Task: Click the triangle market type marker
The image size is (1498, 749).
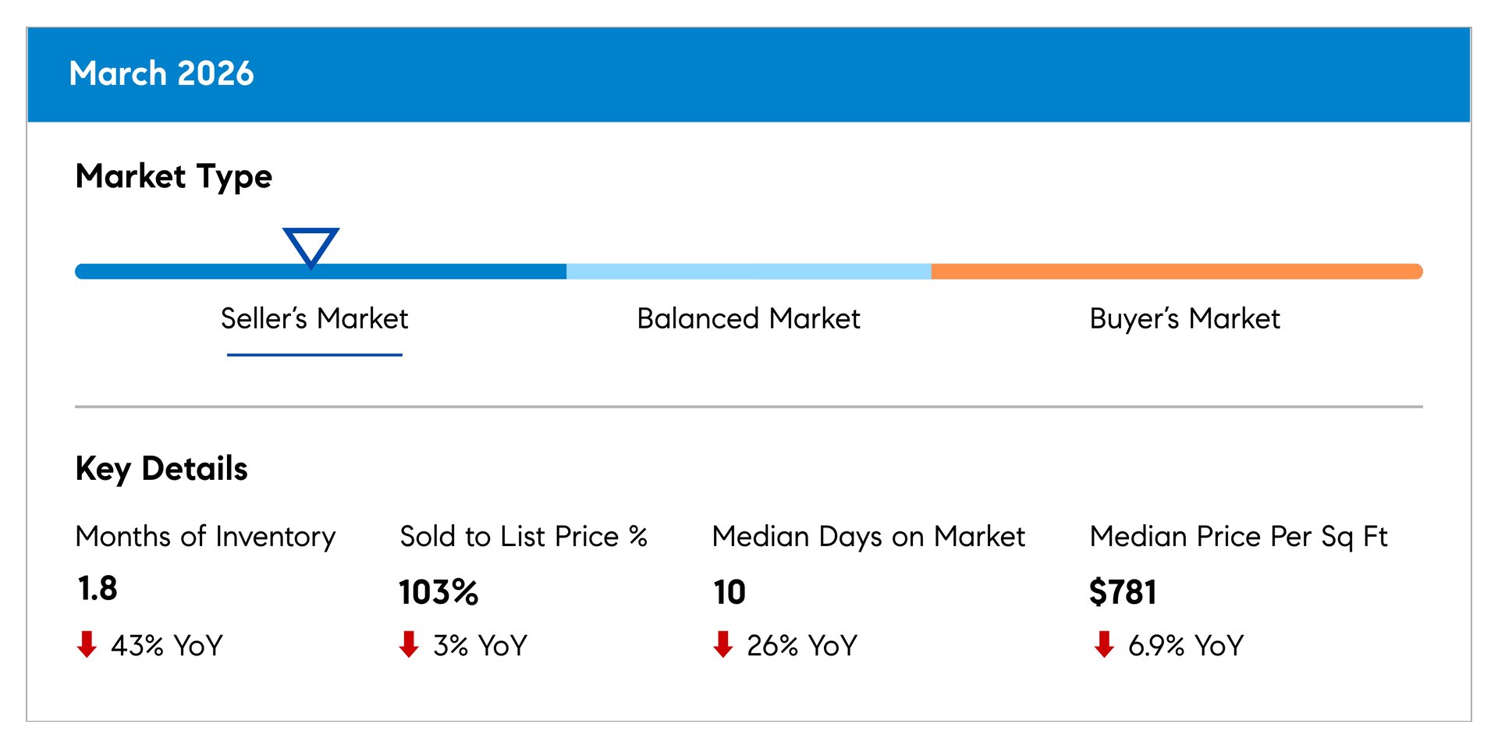Action: [311, 246]
